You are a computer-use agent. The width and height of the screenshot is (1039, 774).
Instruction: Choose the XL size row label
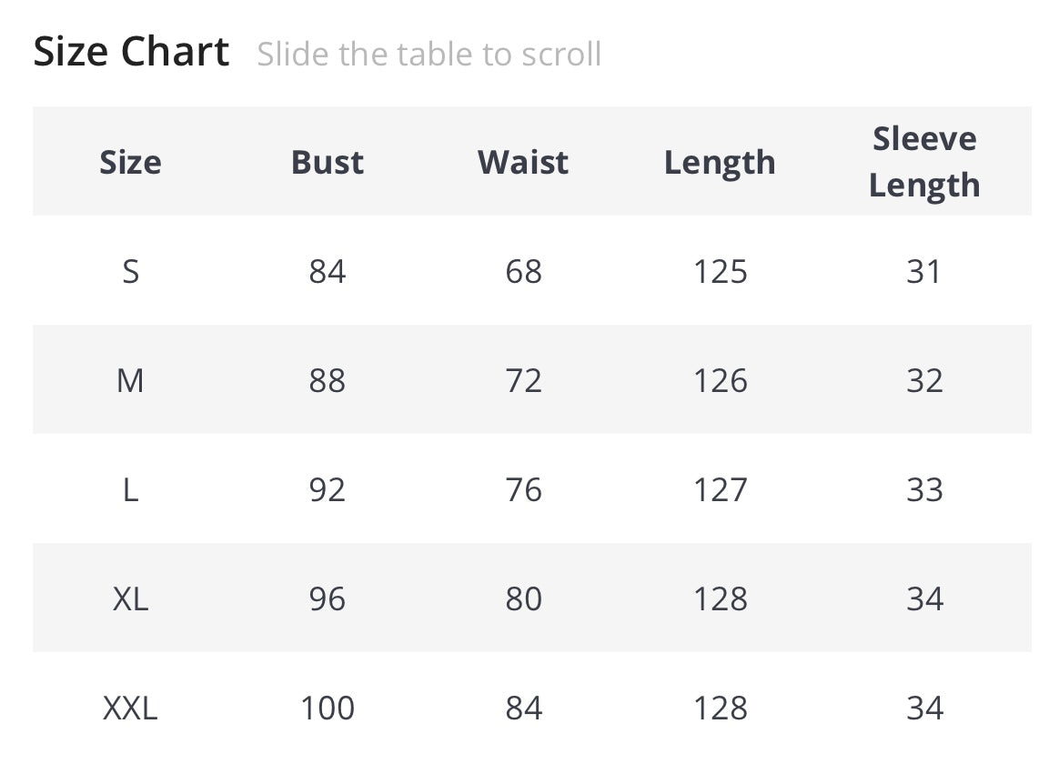point(130,598)
